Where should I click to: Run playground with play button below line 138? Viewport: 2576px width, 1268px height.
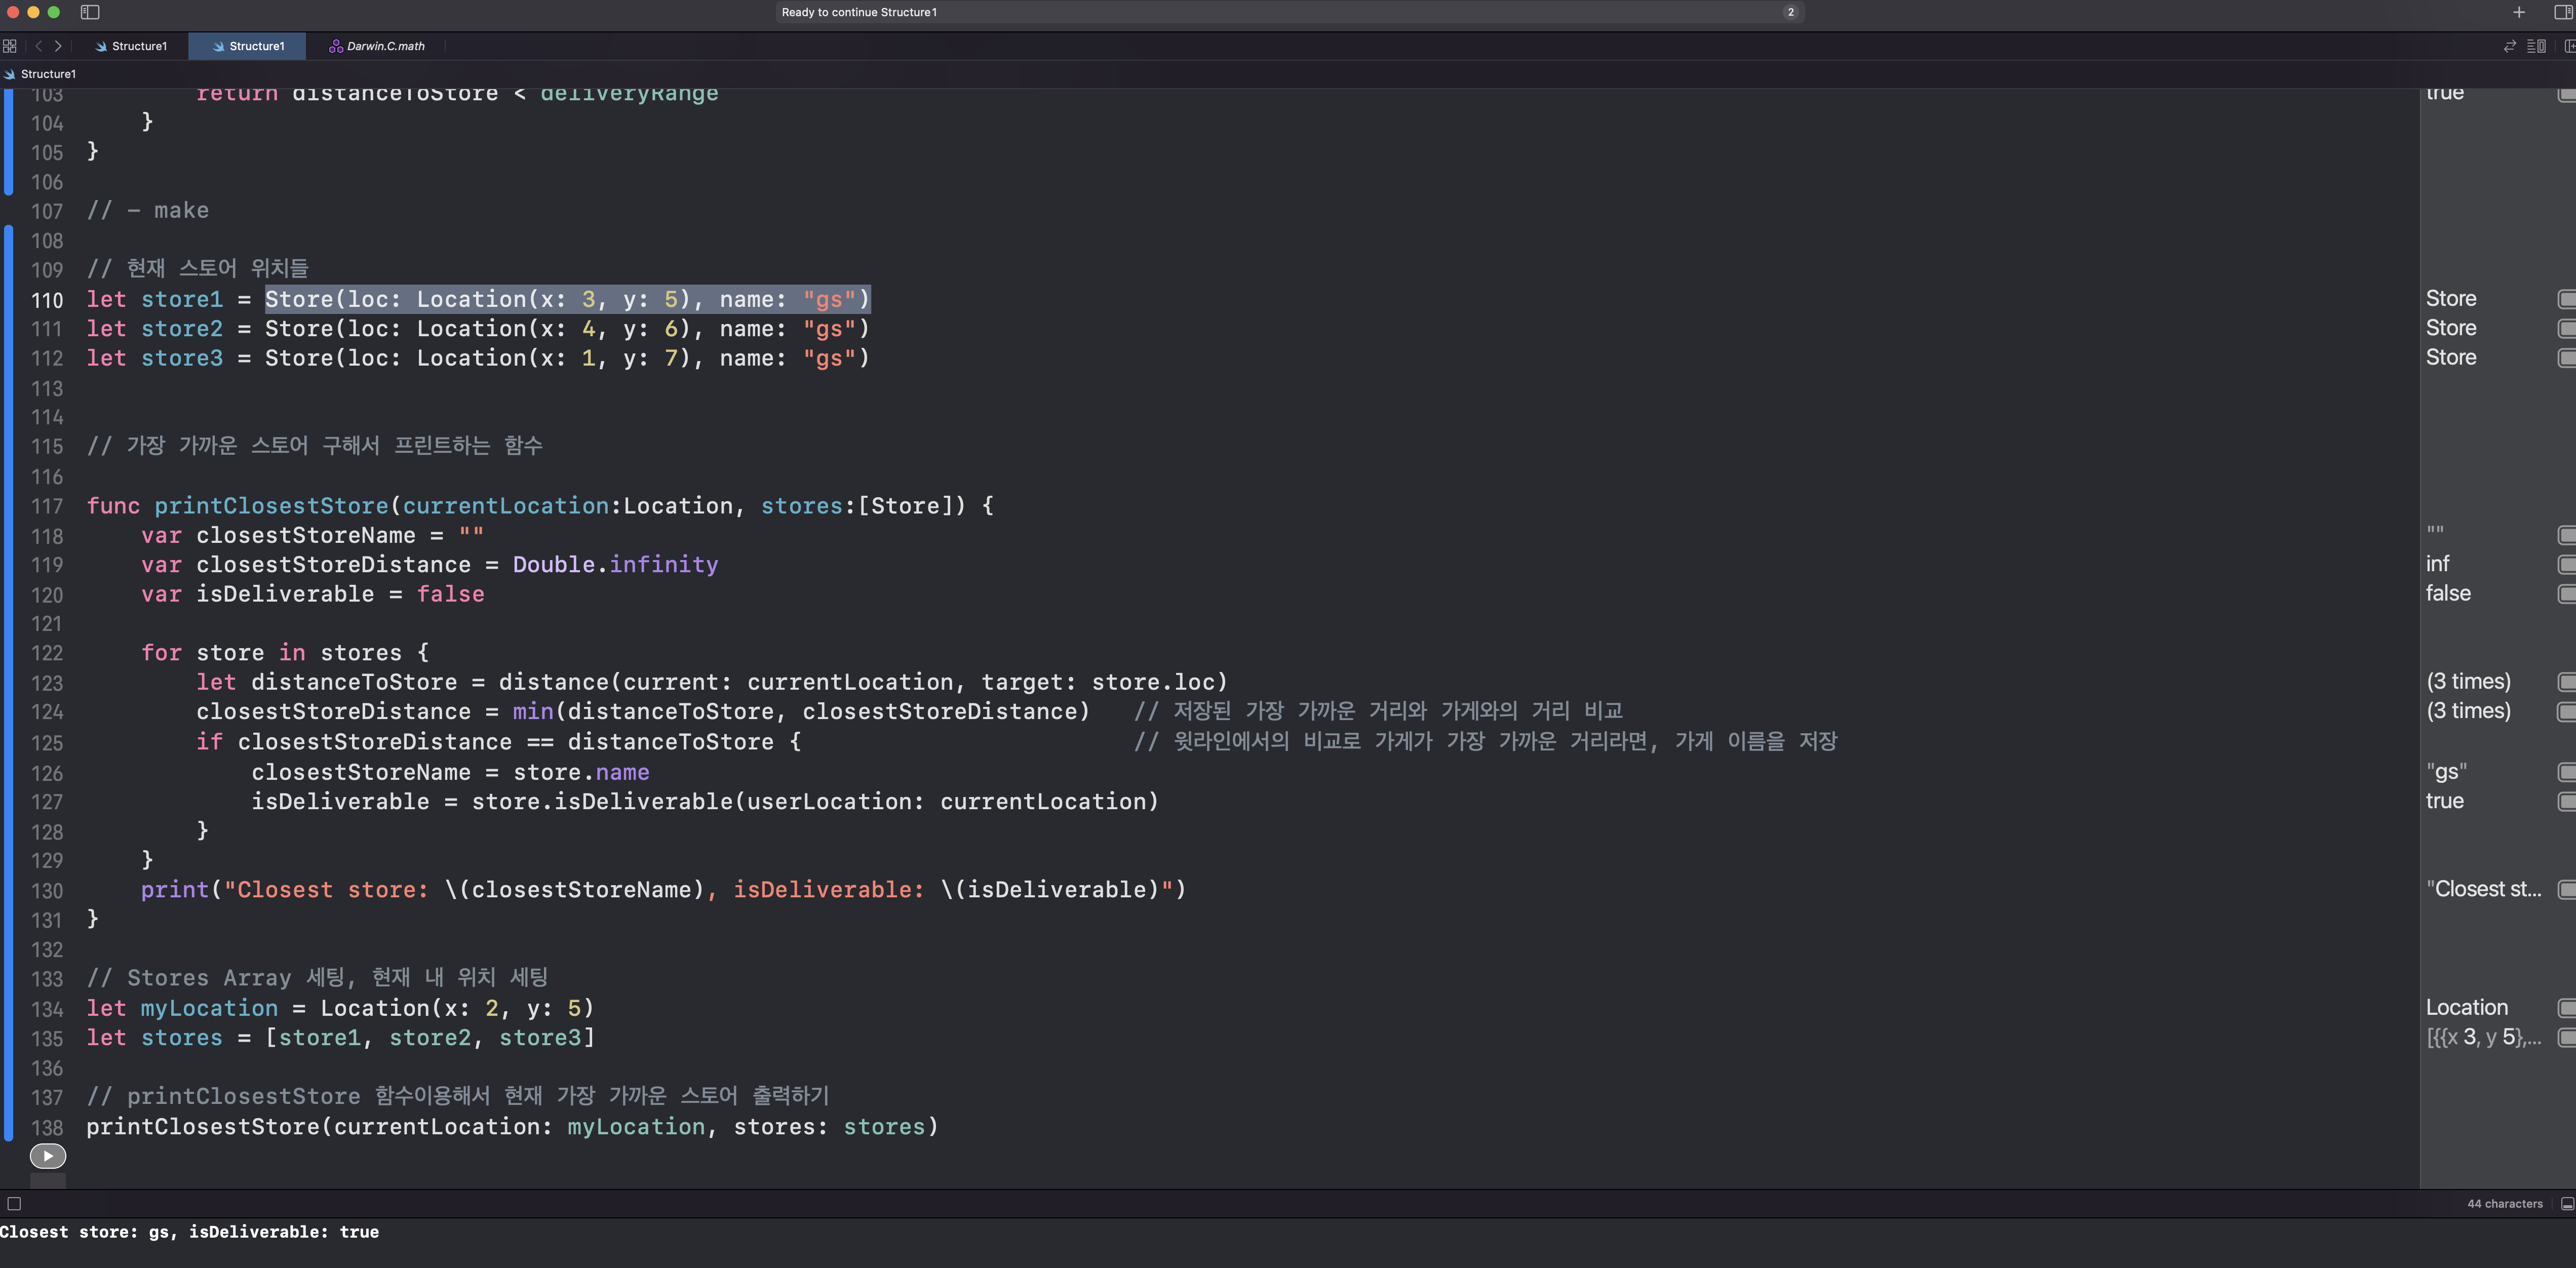click(x=47, y=1156)
